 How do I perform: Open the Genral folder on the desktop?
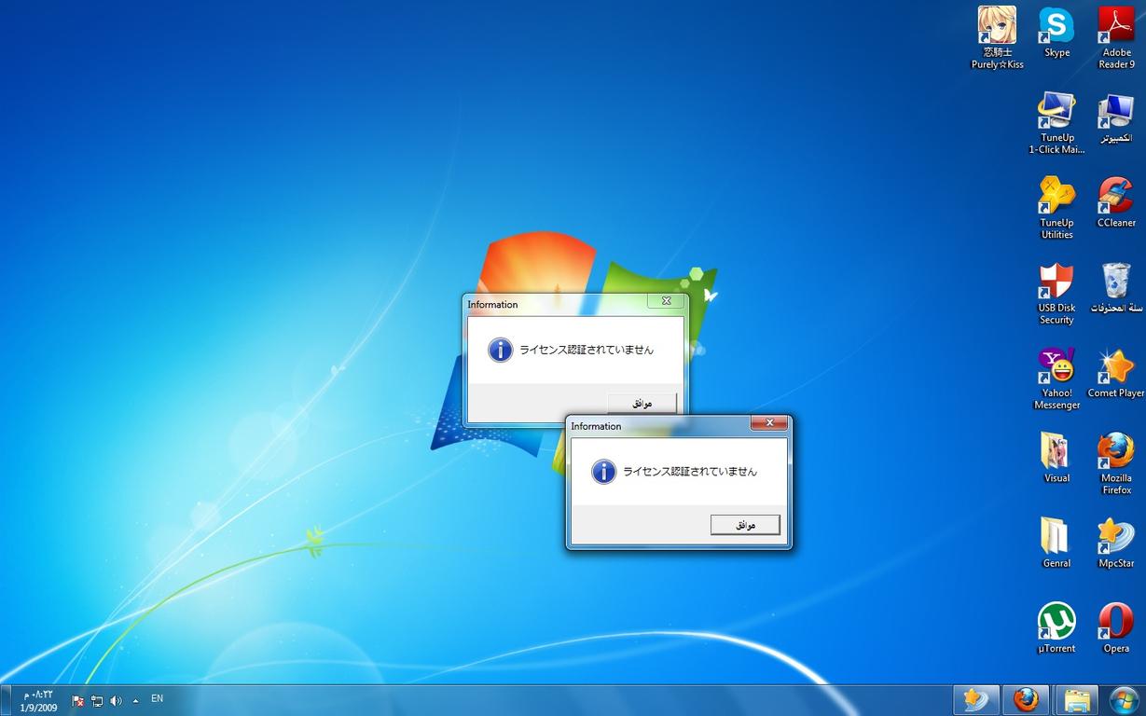[1056, 537]
